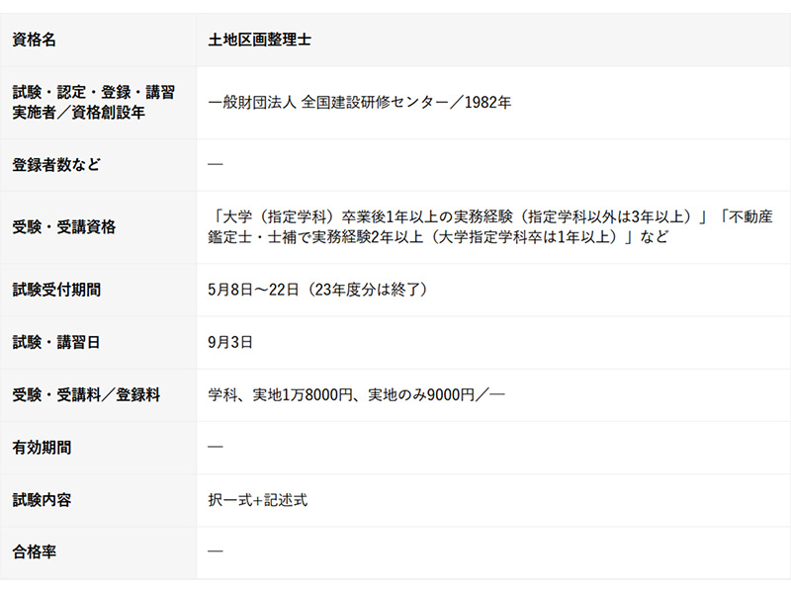Click the 試験・講習日 label cell
791x593 pixels.
click(x=56, y=342)
